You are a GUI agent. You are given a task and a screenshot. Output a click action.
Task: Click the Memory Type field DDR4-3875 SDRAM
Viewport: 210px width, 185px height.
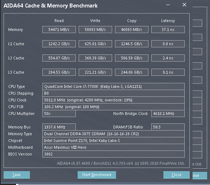click(x=114, y=134)
